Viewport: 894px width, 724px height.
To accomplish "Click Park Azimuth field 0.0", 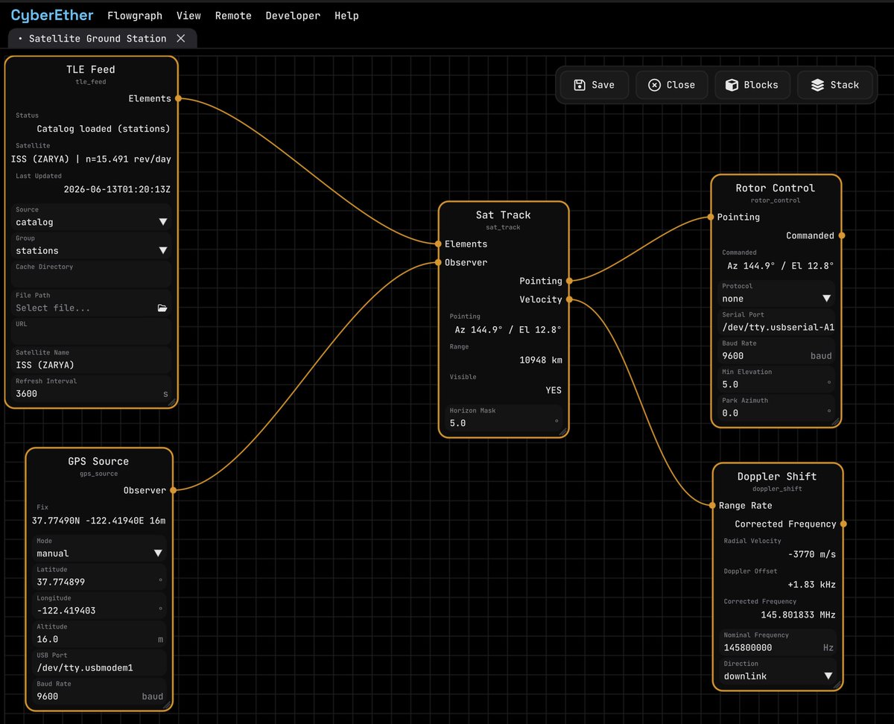I will [x=776, y=407].
